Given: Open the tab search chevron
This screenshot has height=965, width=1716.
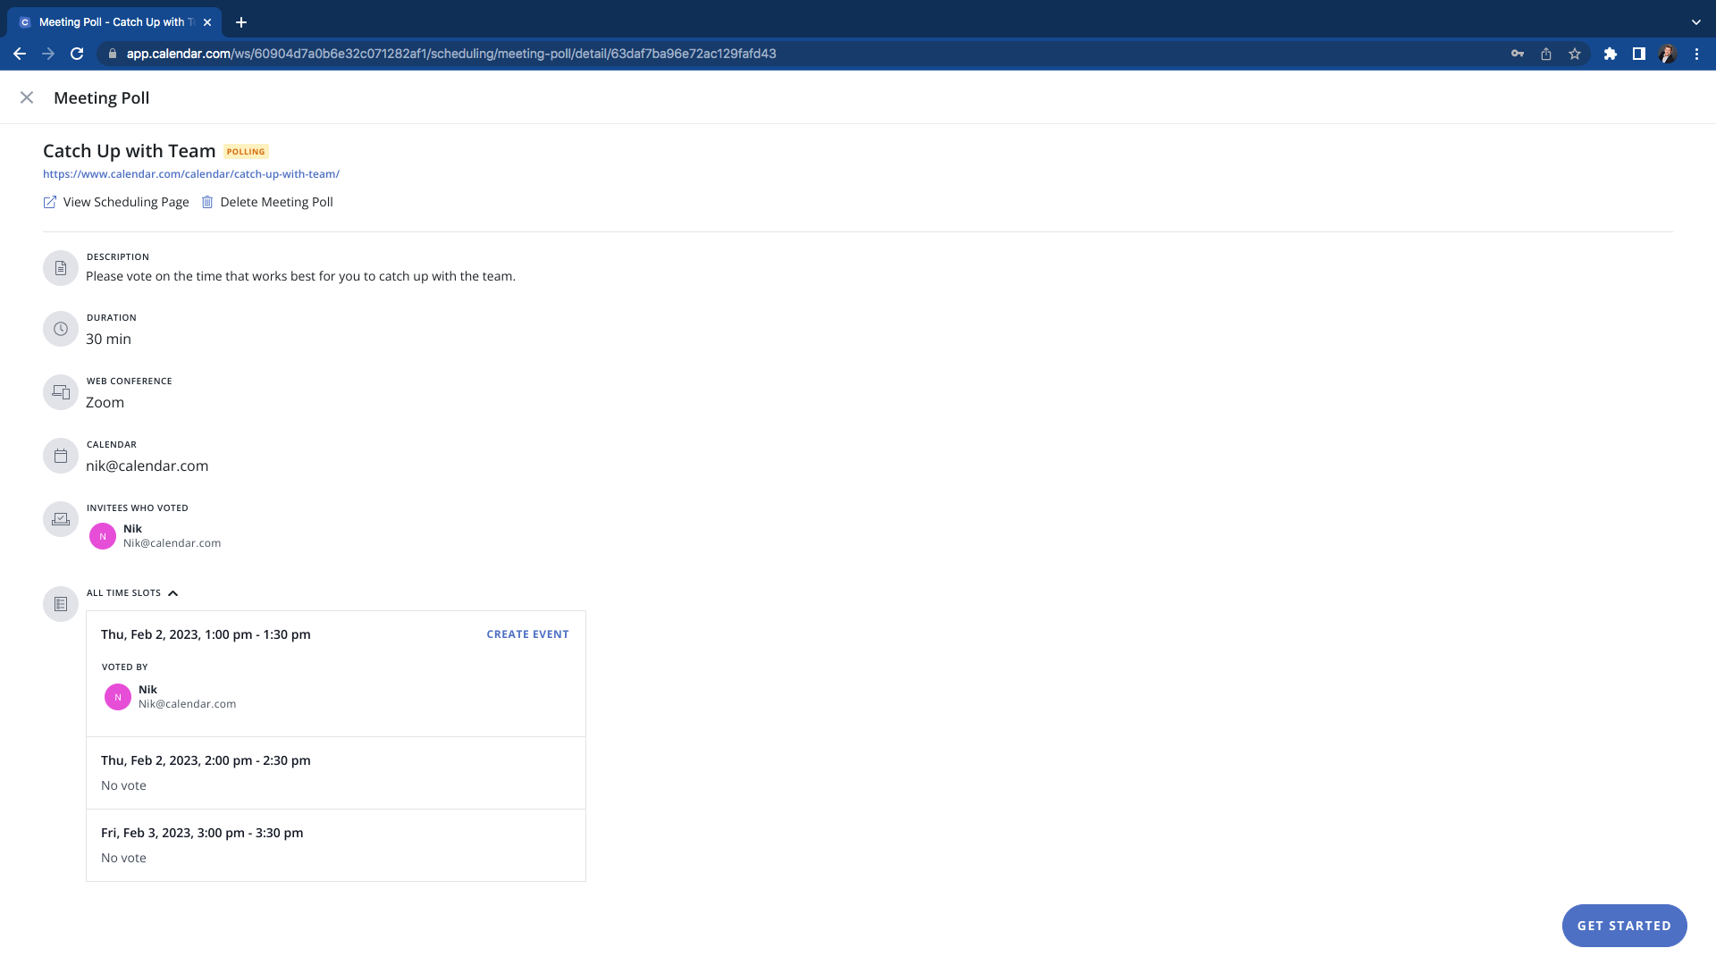Looking at the screenshot, I should pos(1696,22).
